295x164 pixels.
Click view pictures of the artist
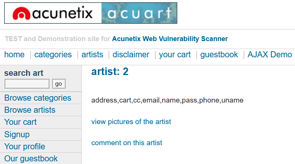click(x=131, y=122)
